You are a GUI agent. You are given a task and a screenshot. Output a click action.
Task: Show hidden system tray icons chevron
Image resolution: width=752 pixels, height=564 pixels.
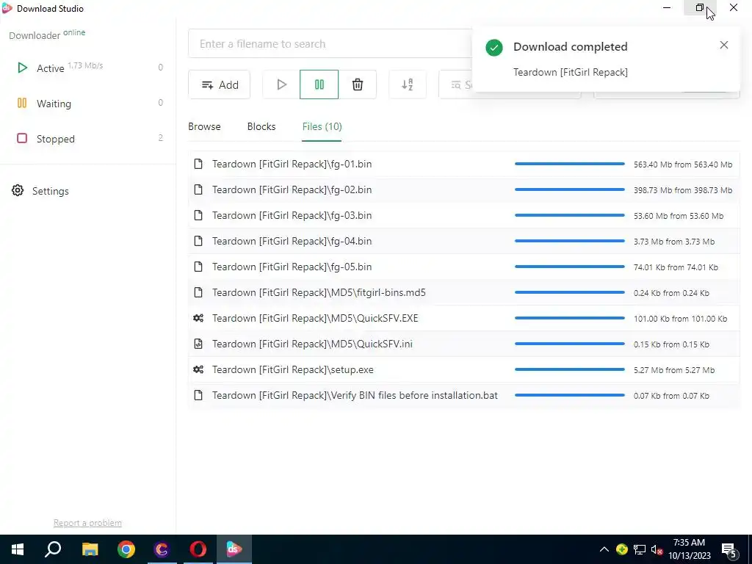tap(604, 549)
